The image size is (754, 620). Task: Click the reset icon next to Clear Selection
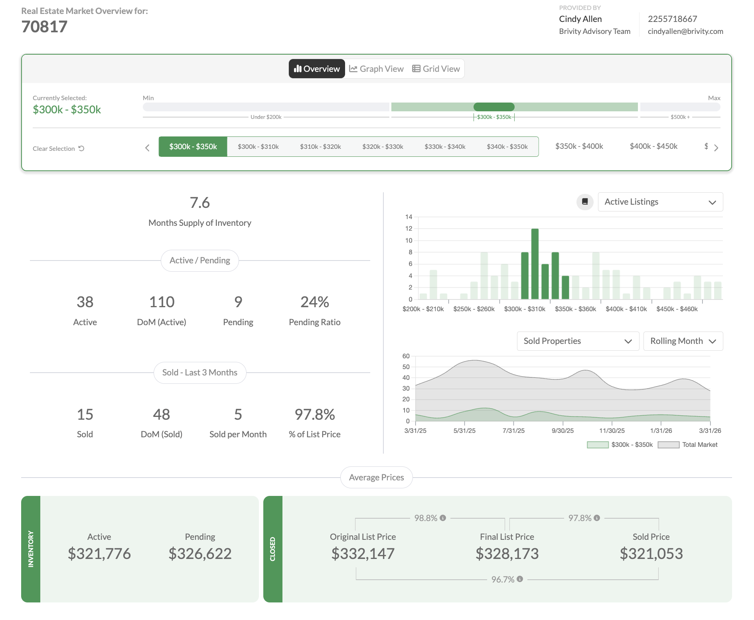pyautogui.click(x=81, y=148)
